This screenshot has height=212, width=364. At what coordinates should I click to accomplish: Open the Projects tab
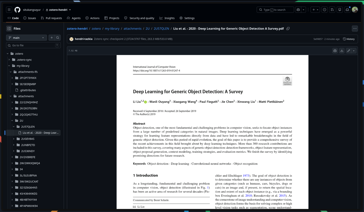click(x=112, y=18)
